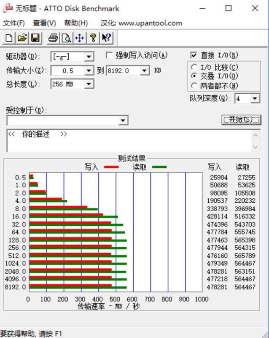269x338 pixels.
Task: Click inside the 你的描述 description text box
Action: [x=129, y=141]
